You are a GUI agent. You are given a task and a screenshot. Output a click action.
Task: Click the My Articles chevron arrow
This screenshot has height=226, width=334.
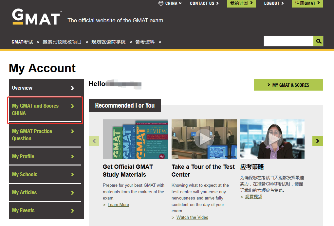[x=72, y=193]
